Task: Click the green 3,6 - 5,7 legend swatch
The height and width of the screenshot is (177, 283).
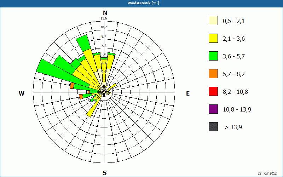Action: point(213,56)
